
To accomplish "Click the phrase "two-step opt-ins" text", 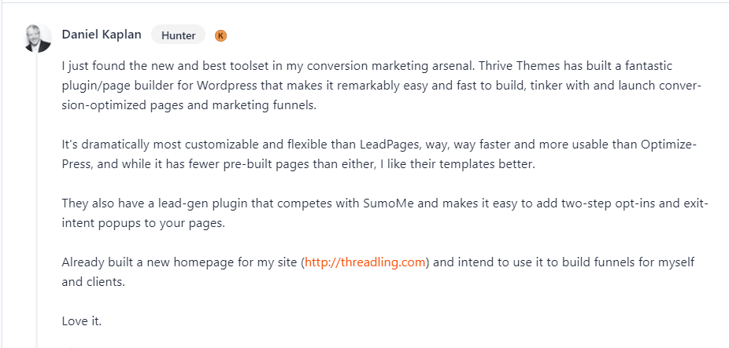I will [605, 203].
